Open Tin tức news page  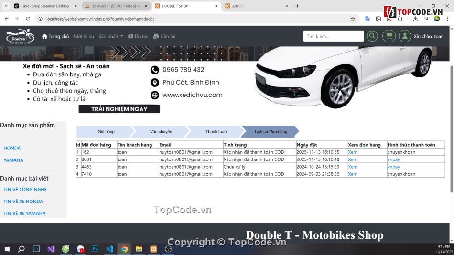pos(138,36)
